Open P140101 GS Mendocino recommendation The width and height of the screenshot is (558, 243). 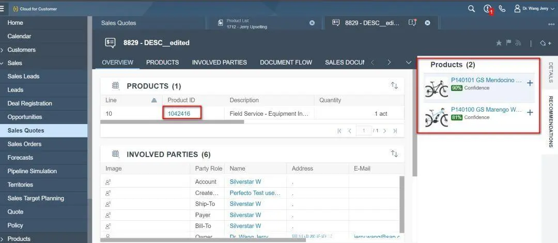click(486, 80)
